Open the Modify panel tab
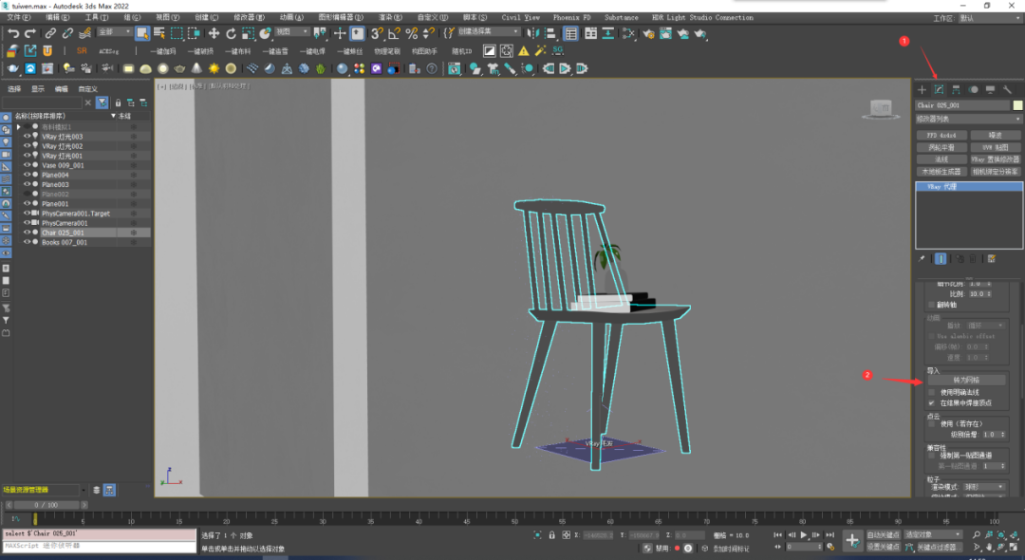 [938, 89]
